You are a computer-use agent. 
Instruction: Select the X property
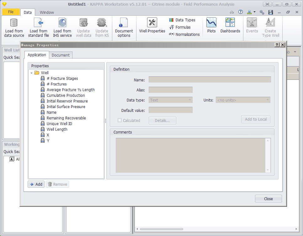[x=48, y=135]
